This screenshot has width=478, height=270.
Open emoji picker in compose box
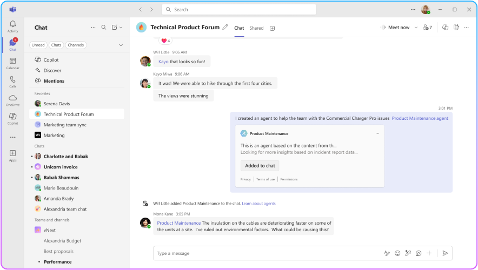pyautogui.click(x=397, y=253)
